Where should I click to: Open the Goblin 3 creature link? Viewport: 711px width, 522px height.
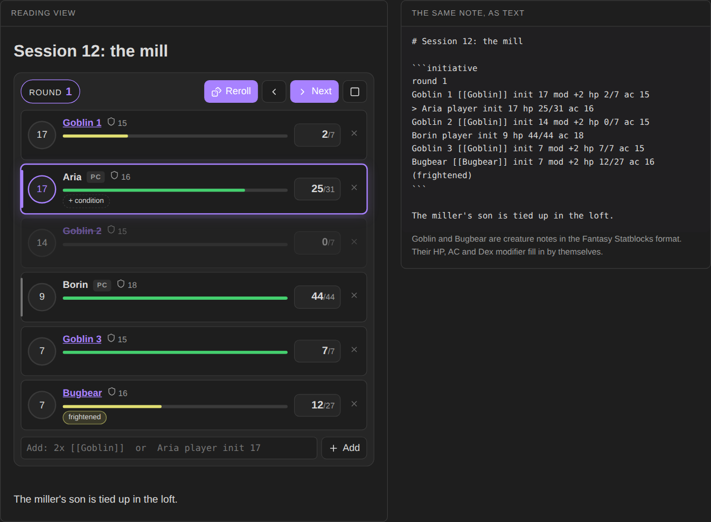(82, 339)
